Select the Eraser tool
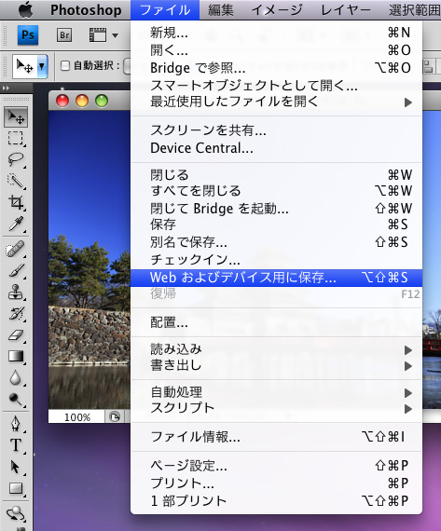441x531 pixels. pos(16,335)
